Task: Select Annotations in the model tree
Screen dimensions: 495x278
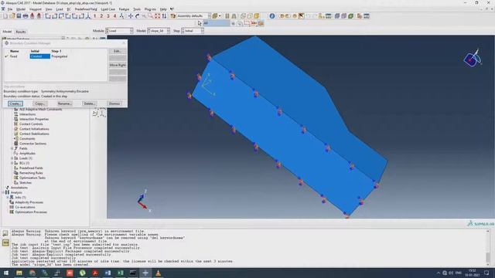Action: [x=19, y=188]
